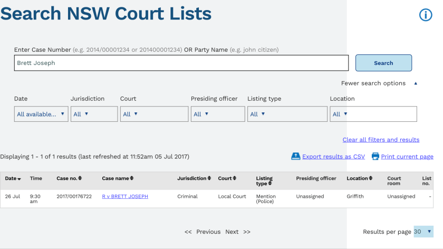443x249 pixels.
Task: Sort results by Case name column
Action: [132, 179]
